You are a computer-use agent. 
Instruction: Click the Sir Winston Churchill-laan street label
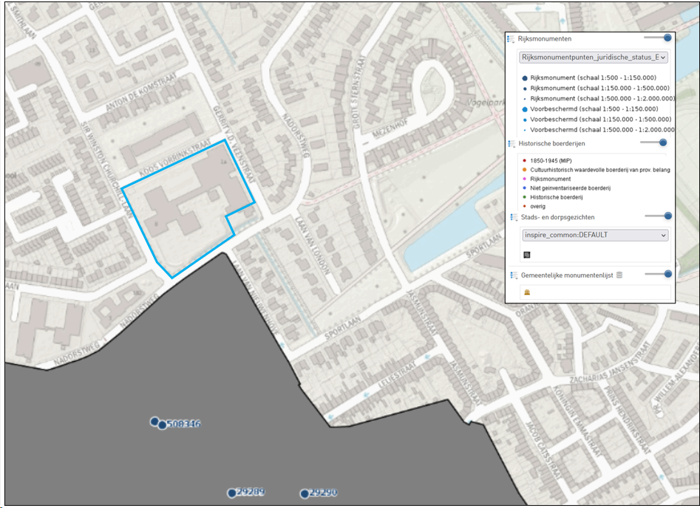(x=106, y=170)
